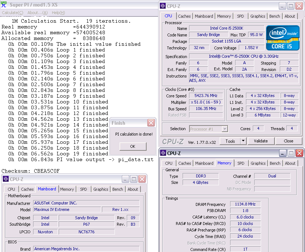Click the Checksum: CBEA5C0F line
This screenshot has width=305, height=252.
point(31,171)
